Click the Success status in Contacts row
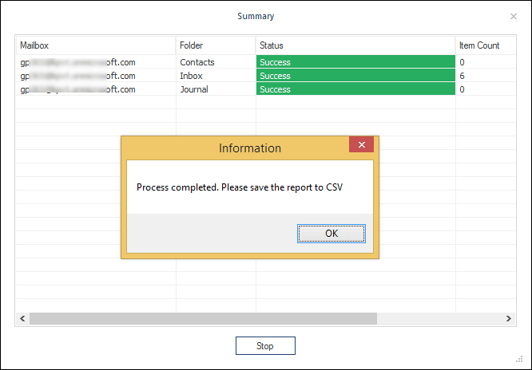 (x=355, y=62)
